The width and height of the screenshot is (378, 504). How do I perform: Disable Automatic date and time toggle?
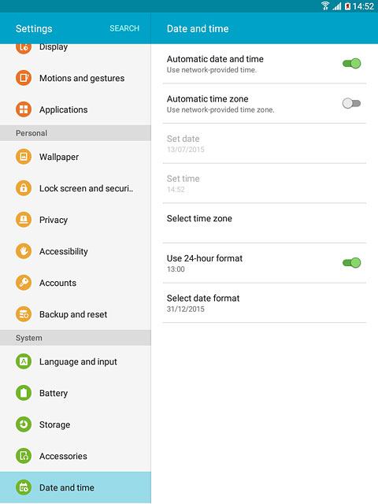click(352, 64)
